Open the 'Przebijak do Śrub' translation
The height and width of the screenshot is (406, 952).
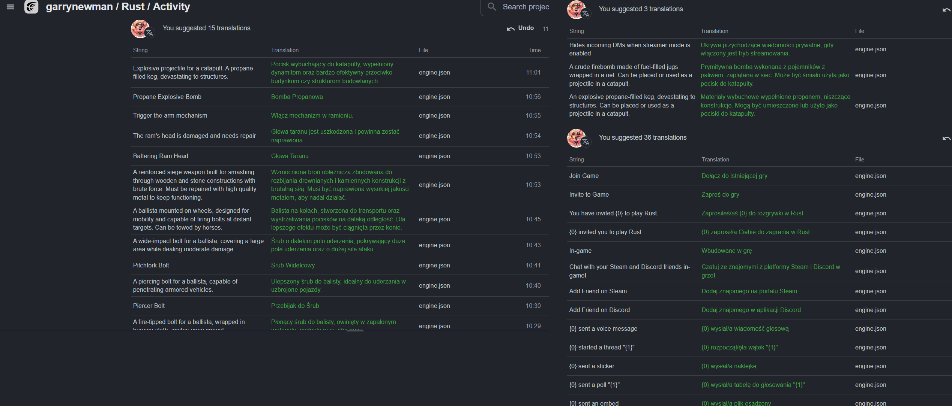295,306
